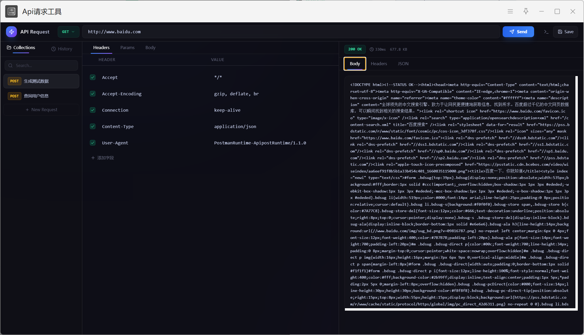The image size is (584, 335).
Task: Click the URL field with http://www.baidu.com
Action: 291,32
